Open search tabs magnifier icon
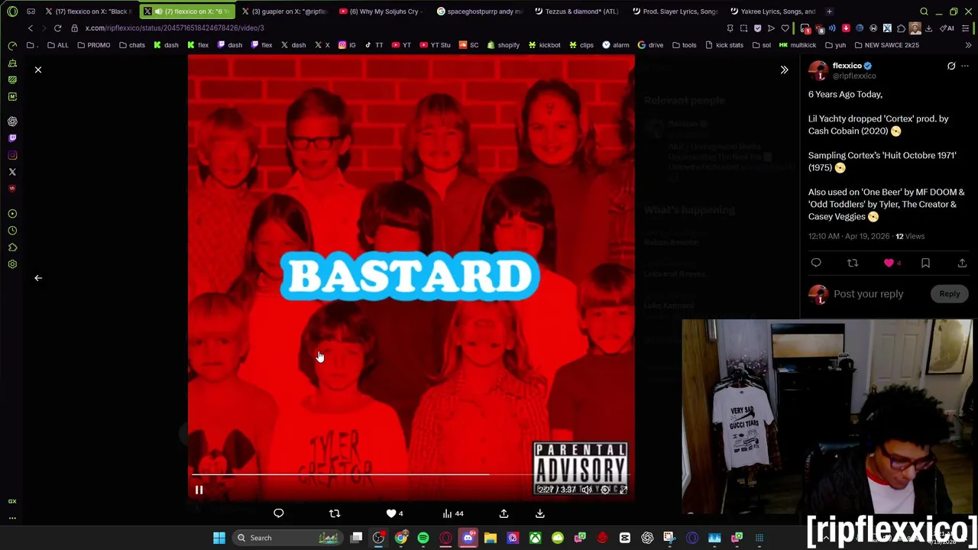Screen dimensions: 978x550 click(924, 11)
